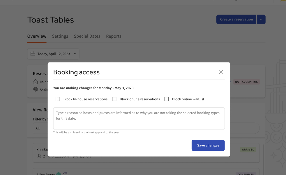Open the chat bubble icon on XiaoSo's reservation
The image size is (286, 175).
click(x=82, y=156)
